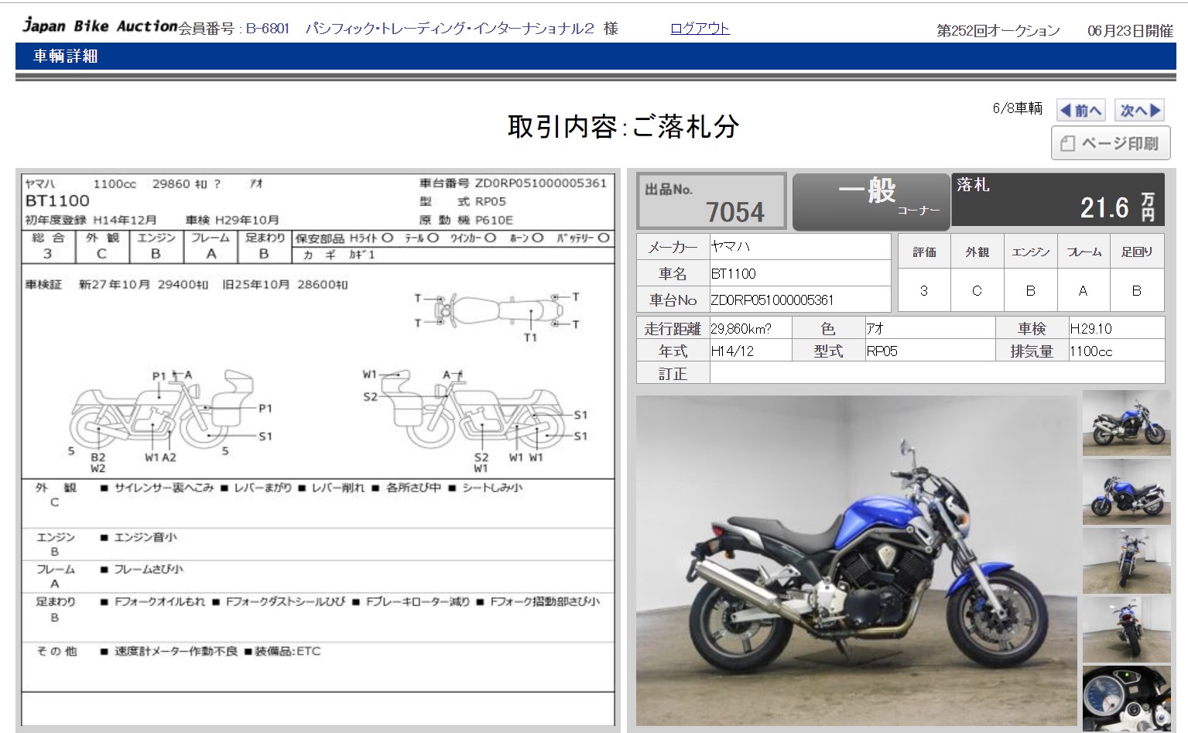The image size is (1188, 733).
Task: Select second thumbnail of bike left side
Action: point(1126,492)
